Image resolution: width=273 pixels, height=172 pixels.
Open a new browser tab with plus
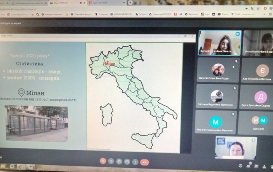(x=130, y=3)
